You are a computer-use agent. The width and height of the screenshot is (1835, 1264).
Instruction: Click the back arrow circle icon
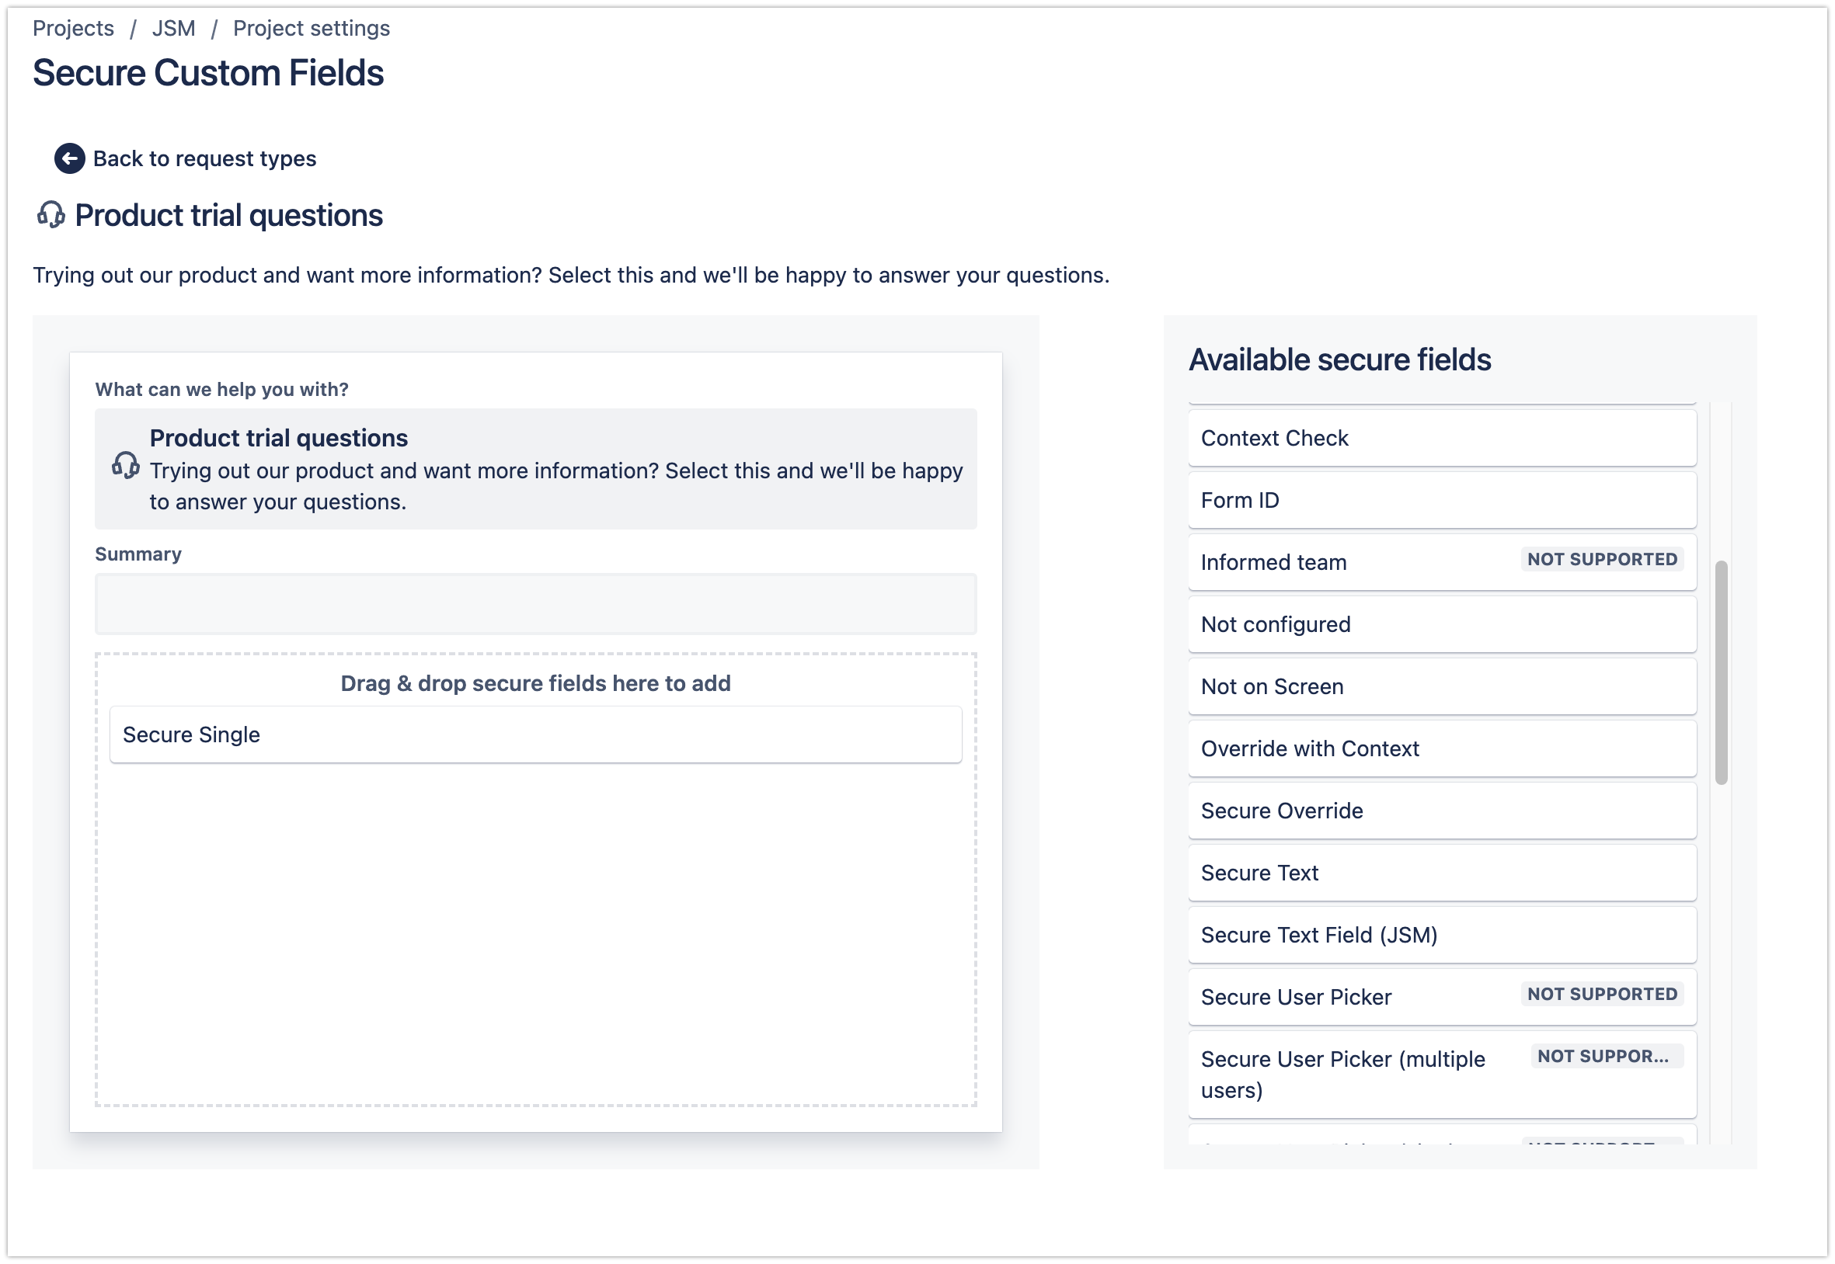click(70, 158)
